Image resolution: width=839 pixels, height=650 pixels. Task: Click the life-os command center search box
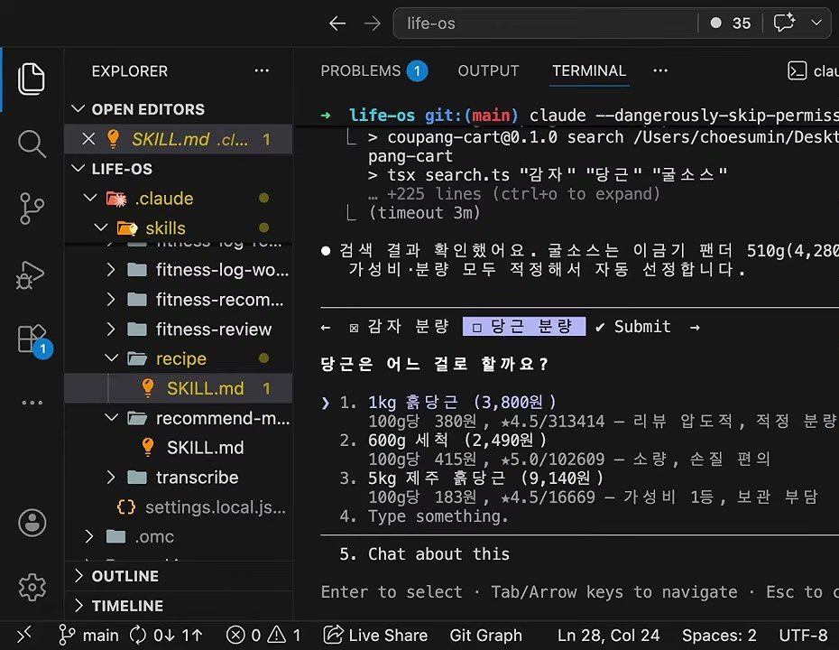(x=545, y=23)
